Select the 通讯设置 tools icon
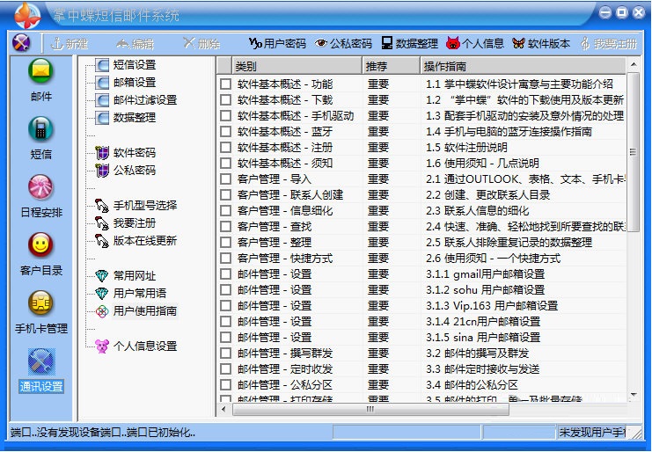 click(x=40, y=361)
